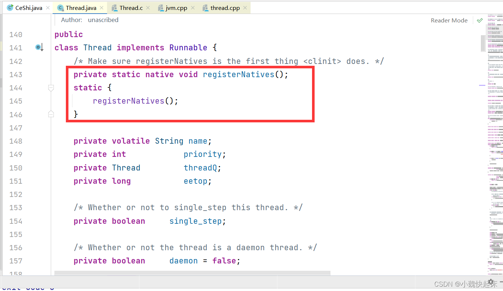Switch to the CeShi.java tab
Screen dimensions: 503x291
click(x=28, y=8)
